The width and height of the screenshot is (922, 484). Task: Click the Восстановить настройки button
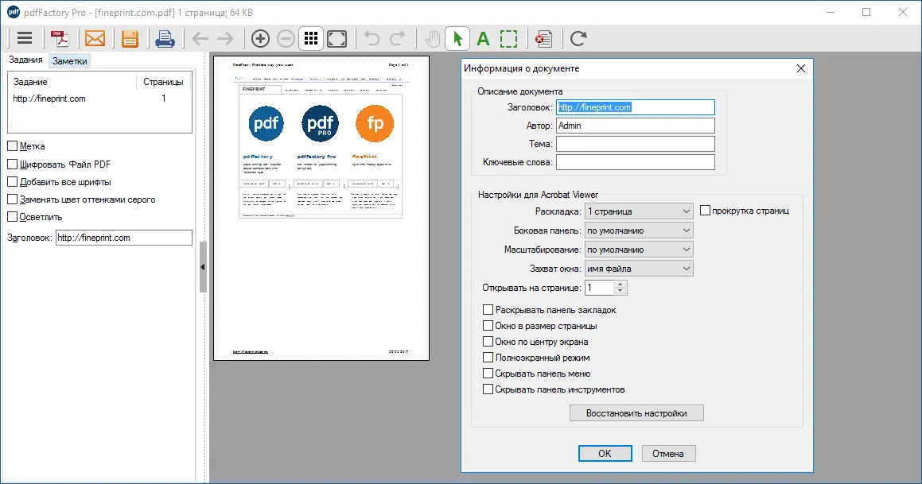[x=636, y=412]
